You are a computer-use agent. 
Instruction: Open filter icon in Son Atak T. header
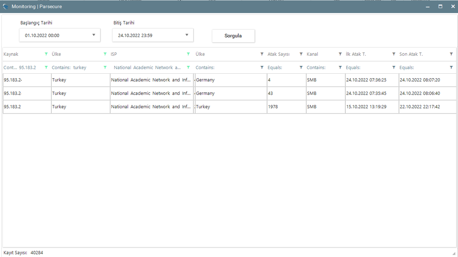(451, 54)
